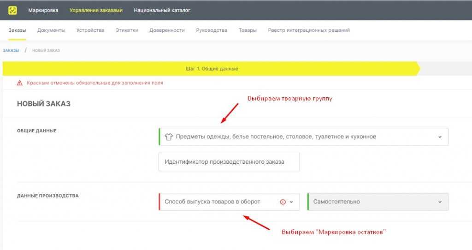Open Реестр интеграционных решений tab
472x250 pixels.
click(309, 30)
